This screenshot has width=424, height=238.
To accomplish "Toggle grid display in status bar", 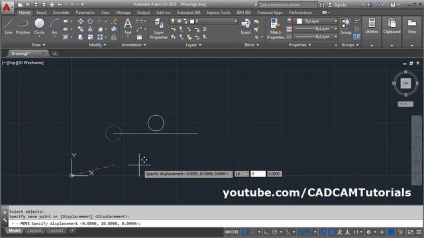I will (x=244, y=232).
